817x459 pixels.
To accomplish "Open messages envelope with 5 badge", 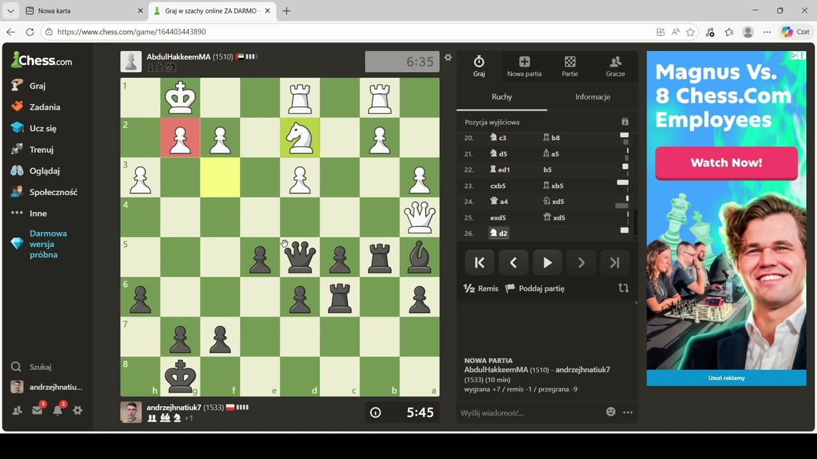I will point(37,411).
